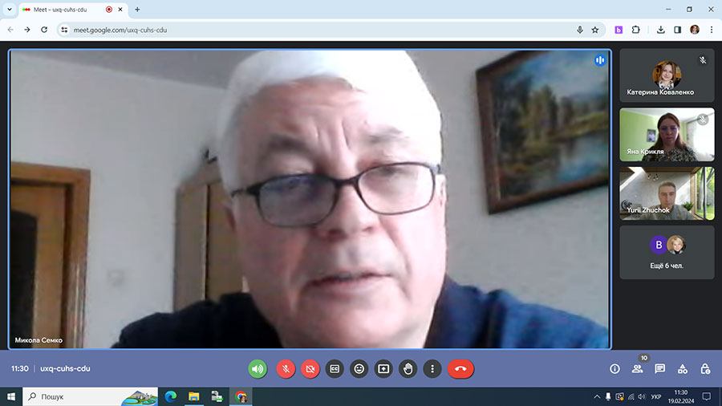Image resolution: width=722 pixels, height=406 pixels.
Task: Switch the УКР keyboard language
Action: 656,396
